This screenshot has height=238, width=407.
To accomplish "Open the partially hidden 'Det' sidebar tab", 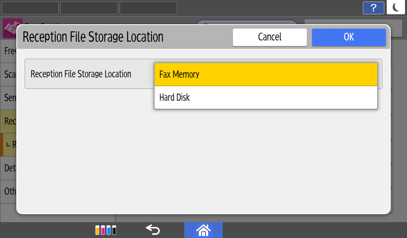I will point(9,168).
